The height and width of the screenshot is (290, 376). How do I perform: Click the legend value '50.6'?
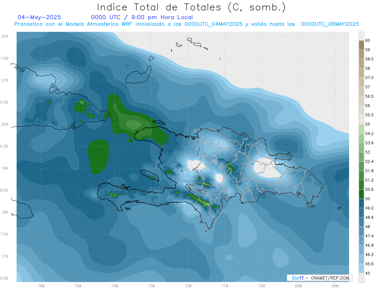click(369, 190)
